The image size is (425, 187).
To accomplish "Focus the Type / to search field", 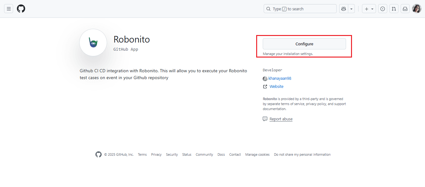I will click(300, 9).
